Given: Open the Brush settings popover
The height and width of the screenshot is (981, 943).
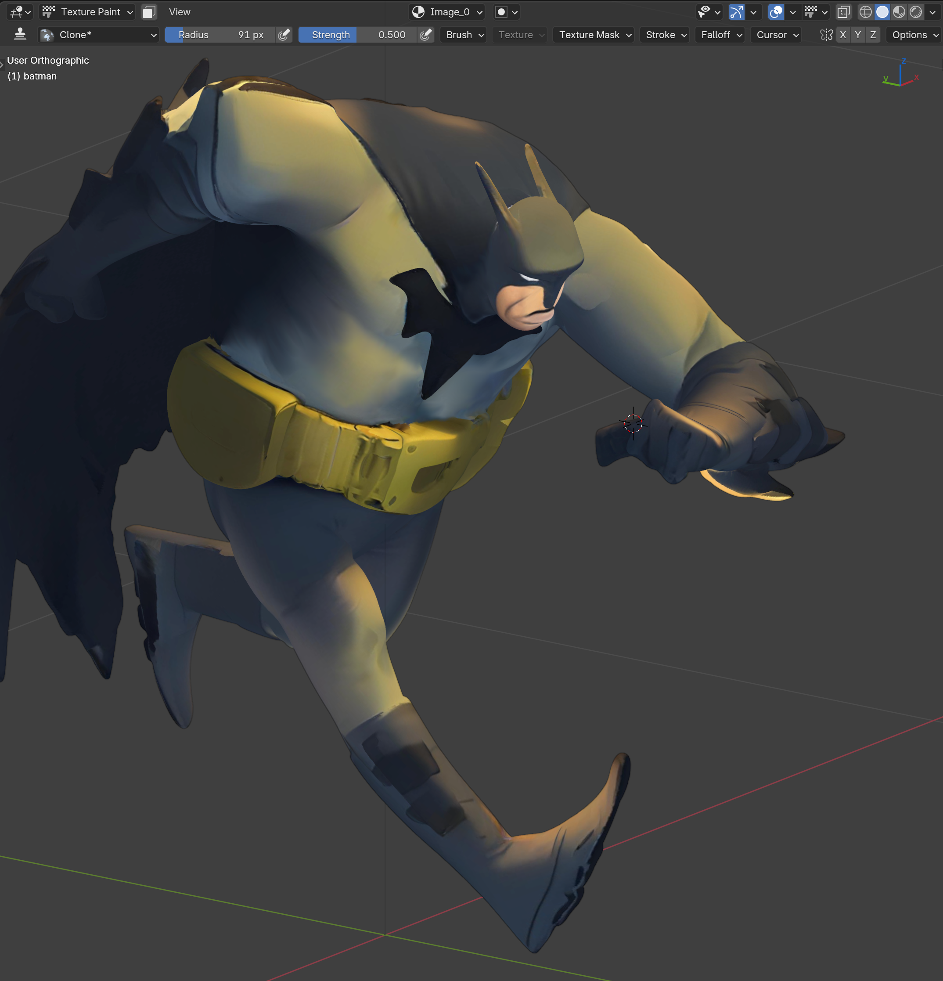Looking at the screenshot, I should (464, 35).
